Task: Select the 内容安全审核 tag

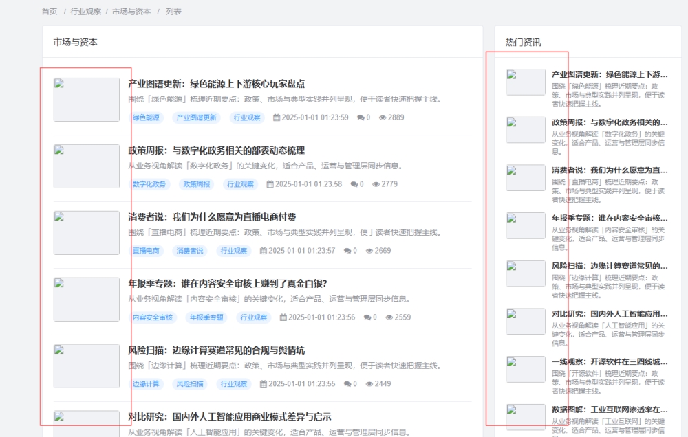Action: pos(153,317)
